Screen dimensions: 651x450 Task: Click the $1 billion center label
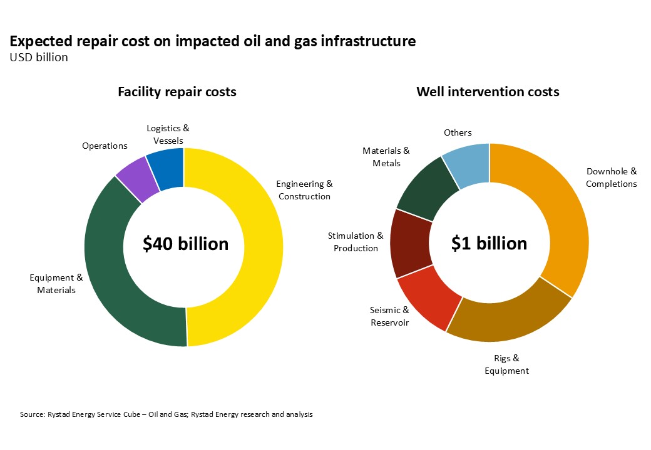pyautogui.click(x=489, y=243)
